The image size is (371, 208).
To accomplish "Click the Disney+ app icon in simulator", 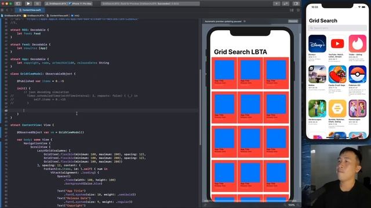I will point(317,44).
